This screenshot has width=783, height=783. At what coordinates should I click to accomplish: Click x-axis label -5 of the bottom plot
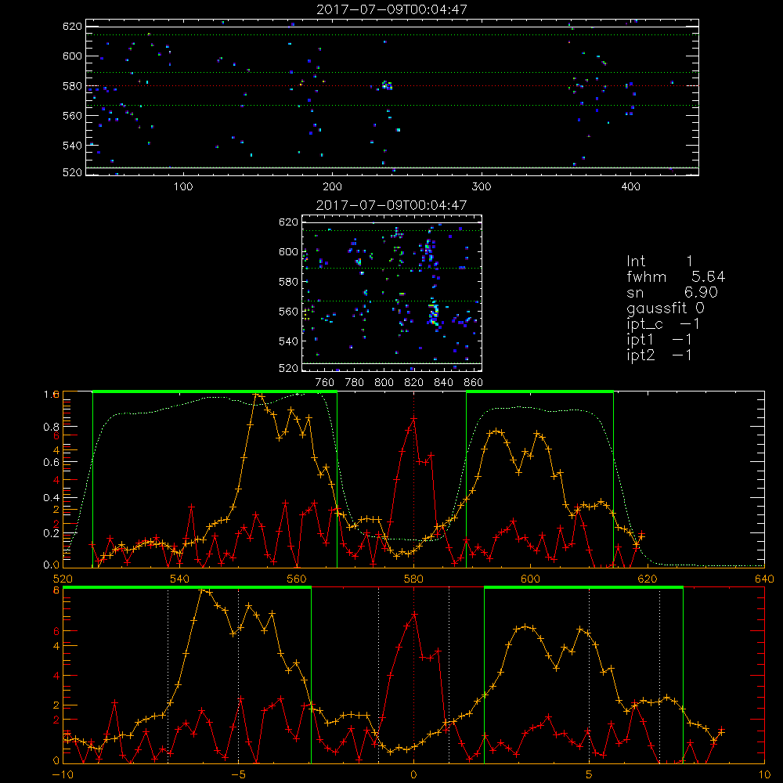click(x=239, y=775)
